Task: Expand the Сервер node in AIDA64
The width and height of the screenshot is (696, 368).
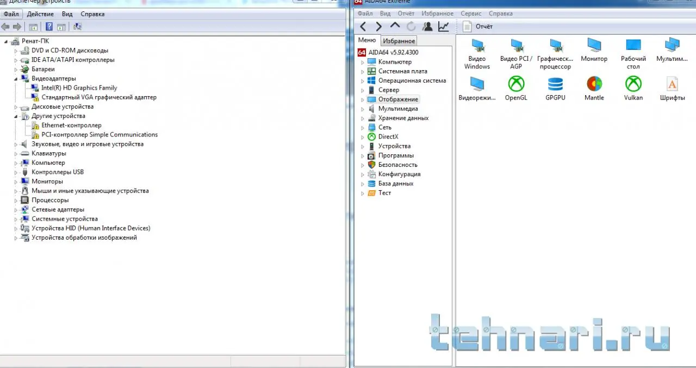Action: coord(363,90)
